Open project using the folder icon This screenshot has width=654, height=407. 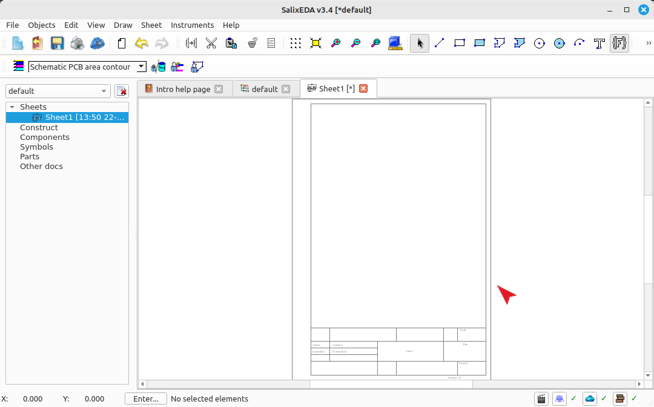[x=37, y=43]
